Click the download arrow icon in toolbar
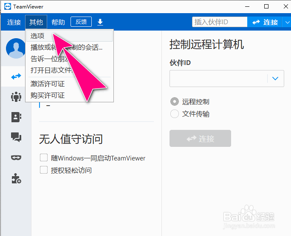The image size is (291, 236). [100, 22]
